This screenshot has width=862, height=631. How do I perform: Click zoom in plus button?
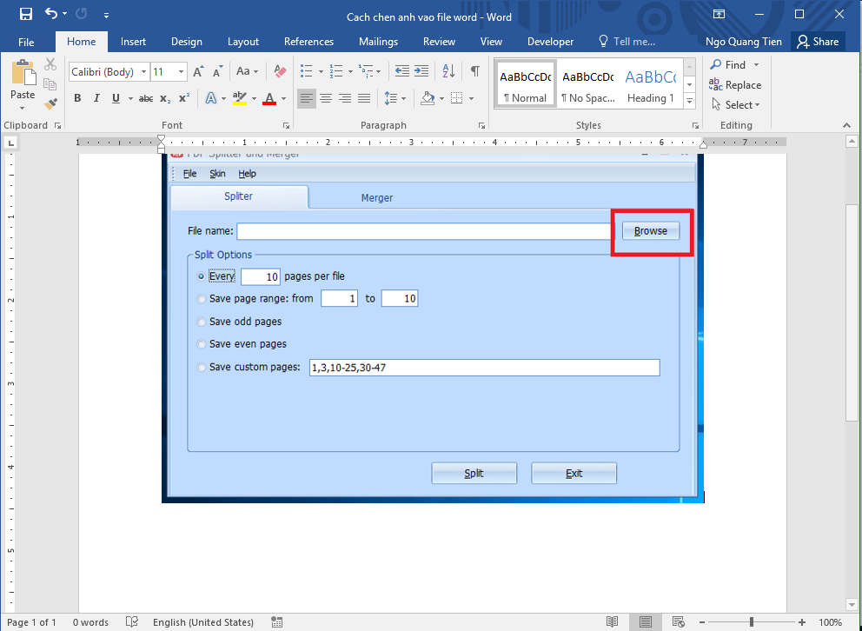[802, 622]
